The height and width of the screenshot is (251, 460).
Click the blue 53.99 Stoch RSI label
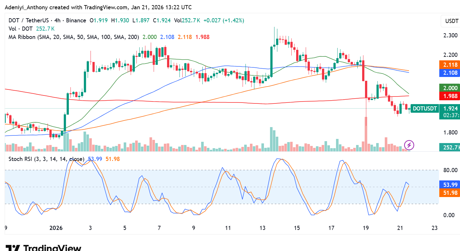tap(450, 184)
